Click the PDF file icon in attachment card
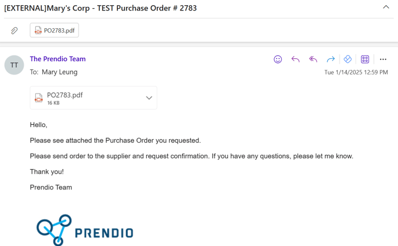Image resolution: width=398 pixels, height=246 pixels. pyautogui.click(x=39, y=98)
